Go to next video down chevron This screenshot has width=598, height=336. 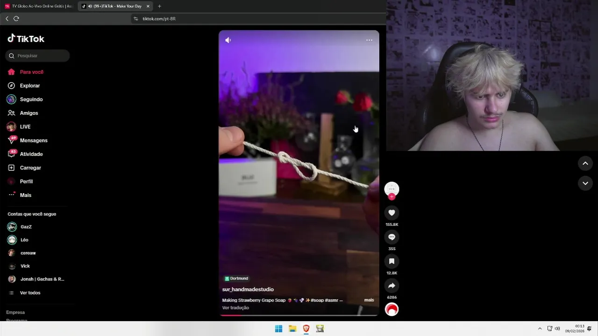pyautogui.click(x=585, y=183)
